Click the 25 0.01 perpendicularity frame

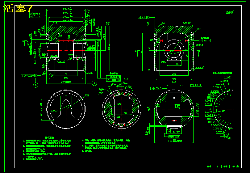[x=113, y=77]
